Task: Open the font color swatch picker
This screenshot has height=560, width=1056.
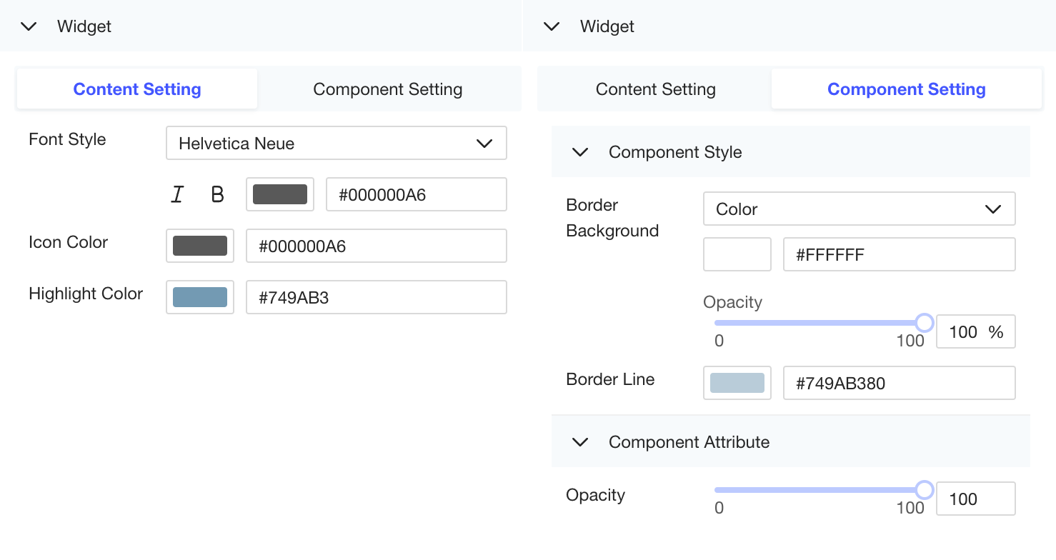Action: 280,194
